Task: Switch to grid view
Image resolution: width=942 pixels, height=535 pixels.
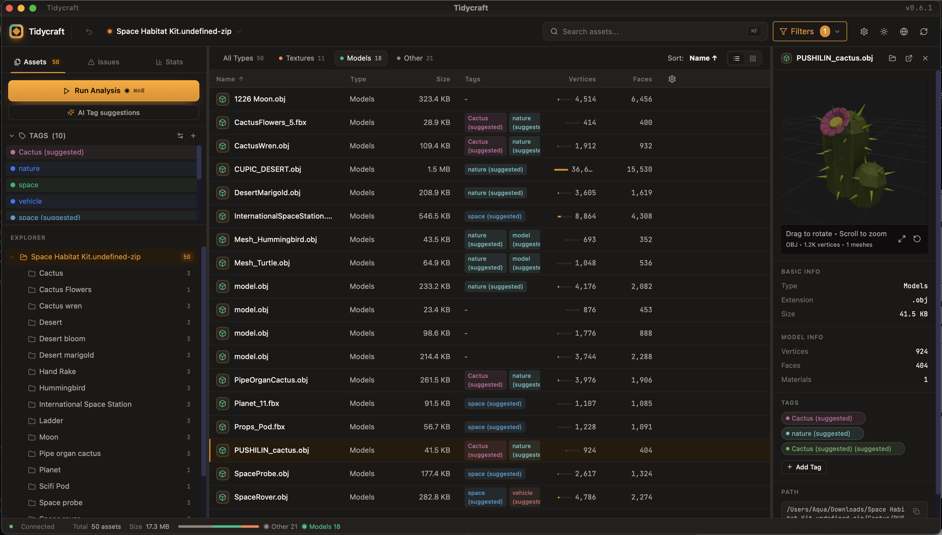Action: (753, 59)
